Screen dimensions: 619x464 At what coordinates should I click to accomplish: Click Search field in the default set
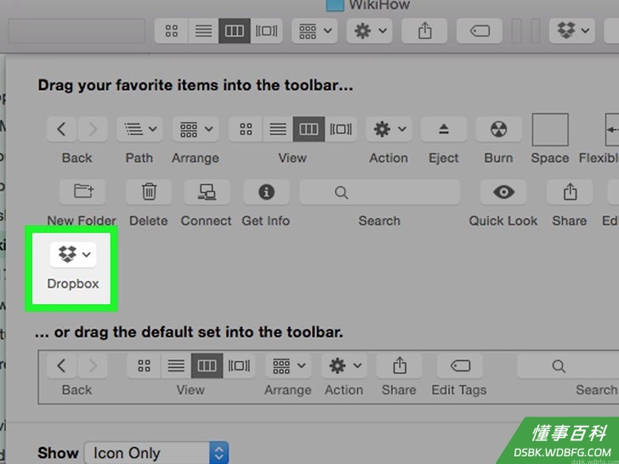coord(568,365)
